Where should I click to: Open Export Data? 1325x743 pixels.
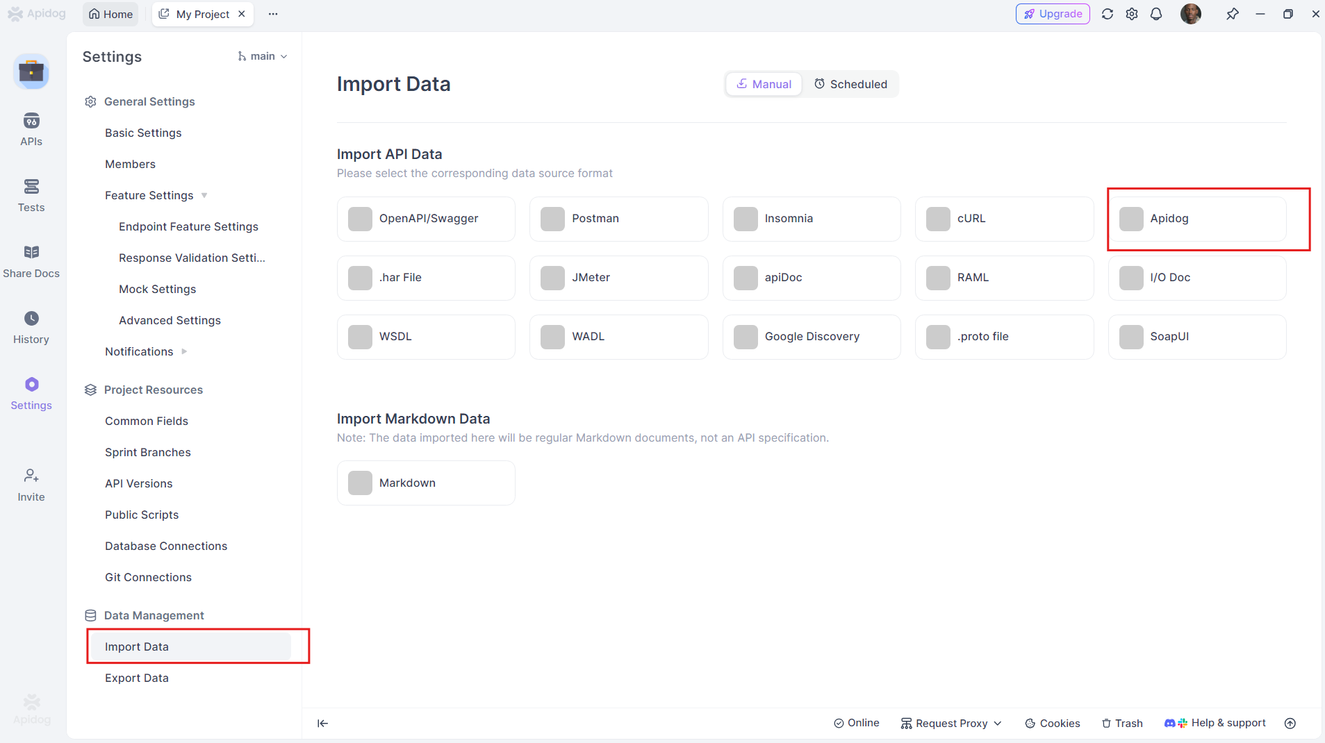tap(137, 678)
